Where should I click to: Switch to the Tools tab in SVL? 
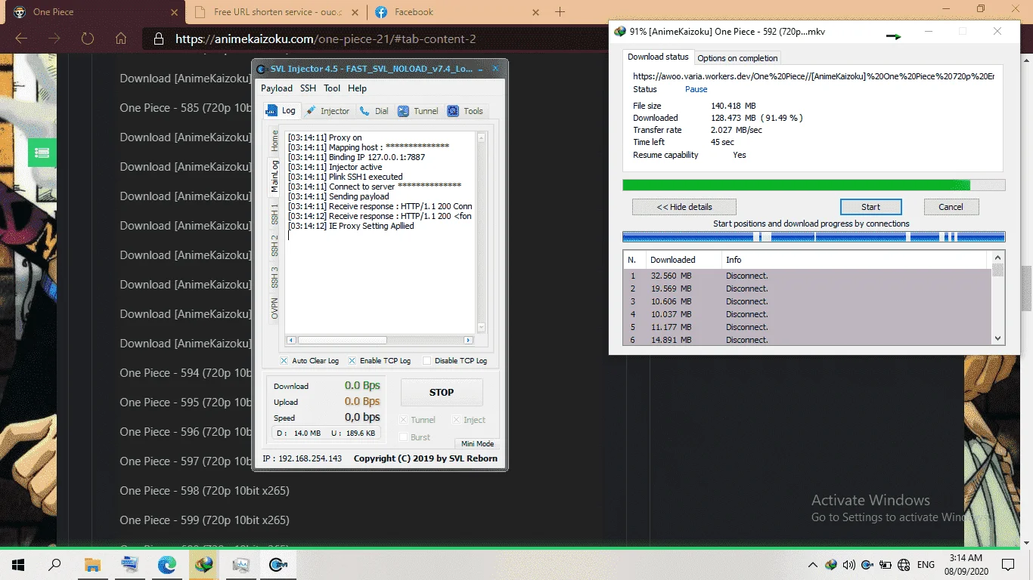coord(465,111)
